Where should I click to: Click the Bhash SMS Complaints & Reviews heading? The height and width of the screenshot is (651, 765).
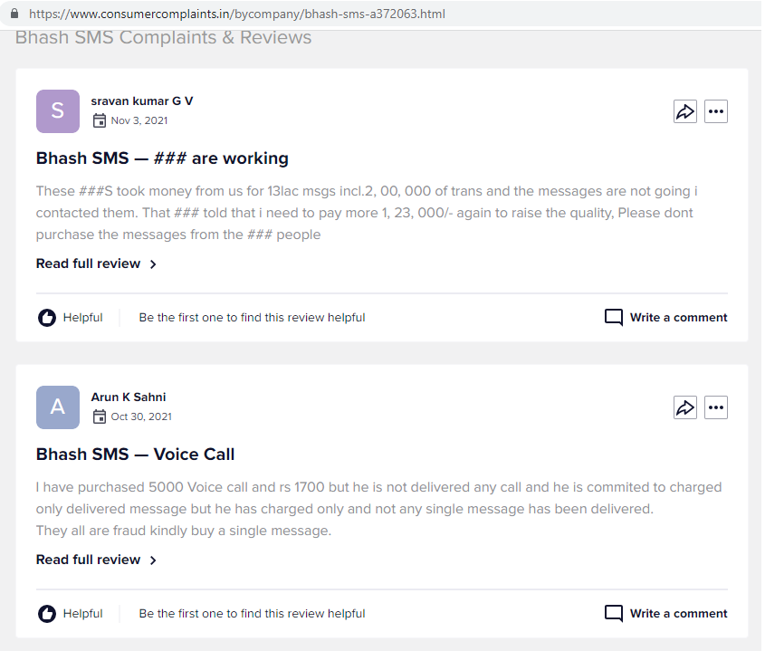pyautogui.click(x=164, y=38)
